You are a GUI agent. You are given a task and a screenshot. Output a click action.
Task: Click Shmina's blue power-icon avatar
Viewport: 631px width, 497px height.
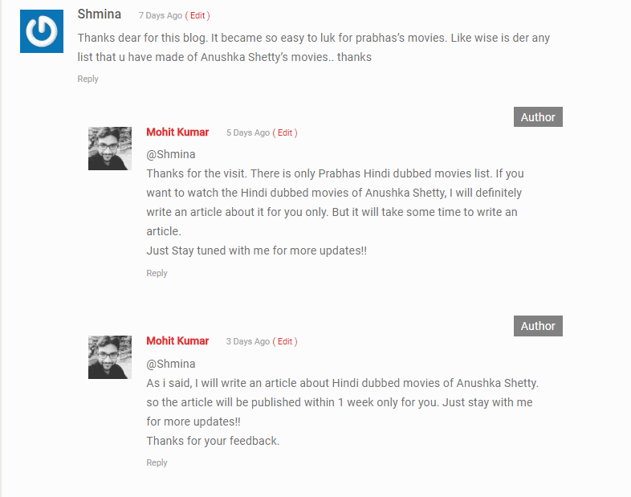pyautogui.click(x=42, y=31)
